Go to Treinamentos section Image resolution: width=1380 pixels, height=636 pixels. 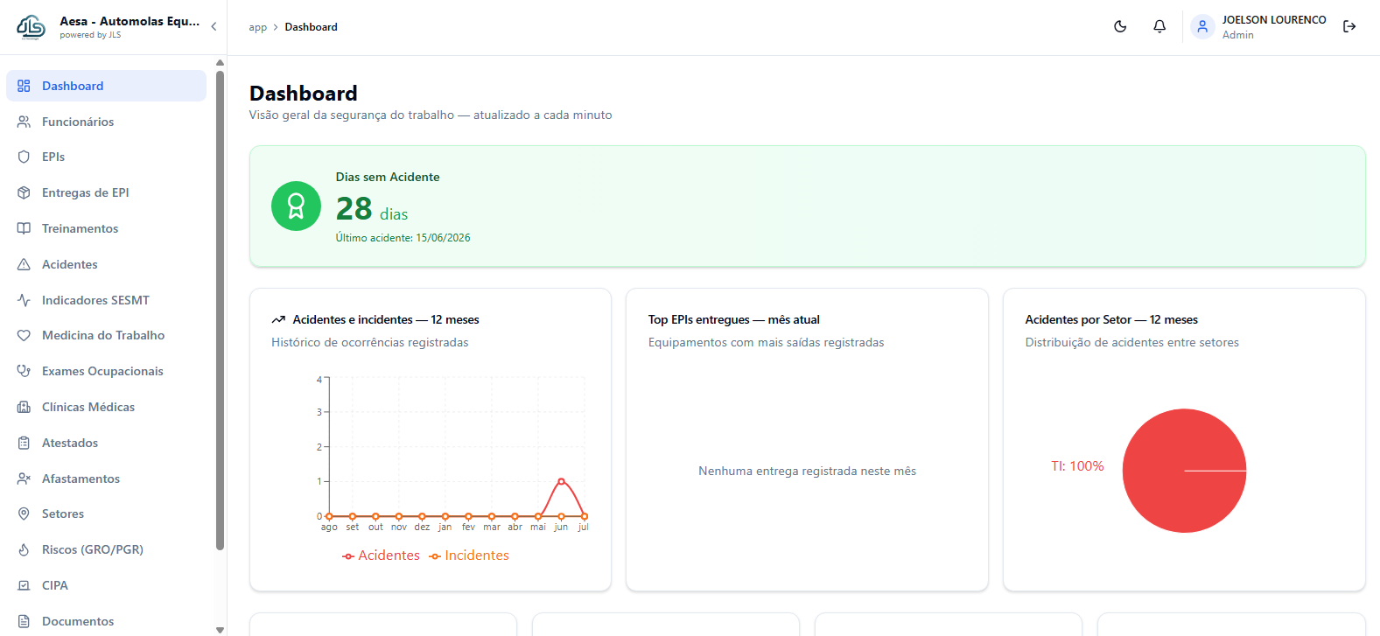(x=106, y=228)
